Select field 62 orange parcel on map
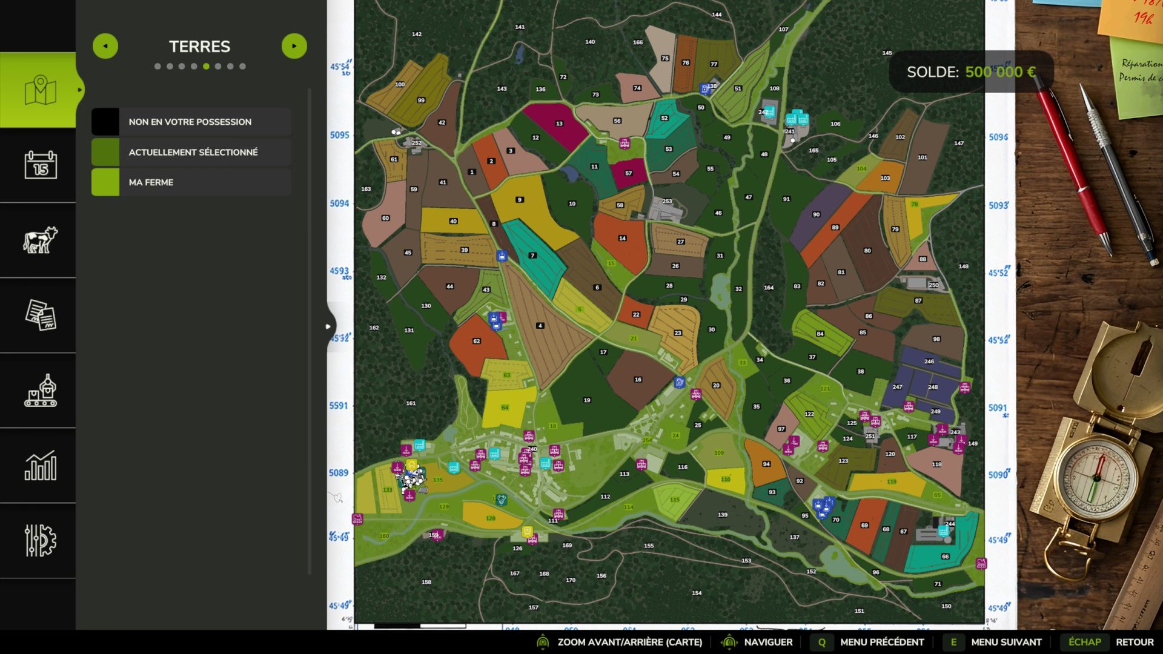 (477, 342)
